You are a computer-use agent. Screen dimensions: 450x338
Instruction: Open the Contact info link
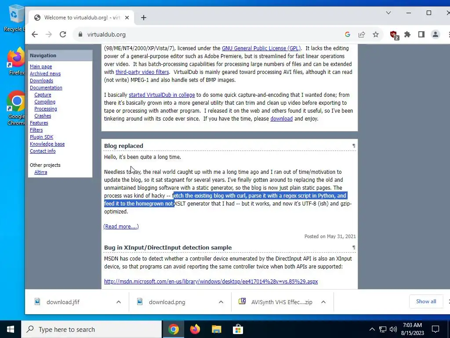43,151
